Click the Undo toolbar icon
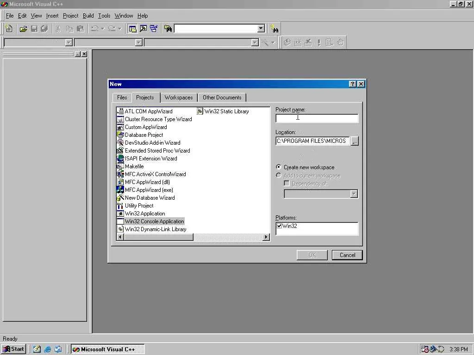 pos(94,29)
